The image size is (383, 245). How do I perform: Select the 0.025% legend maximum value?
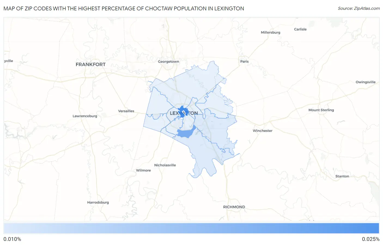pos(371,239)
